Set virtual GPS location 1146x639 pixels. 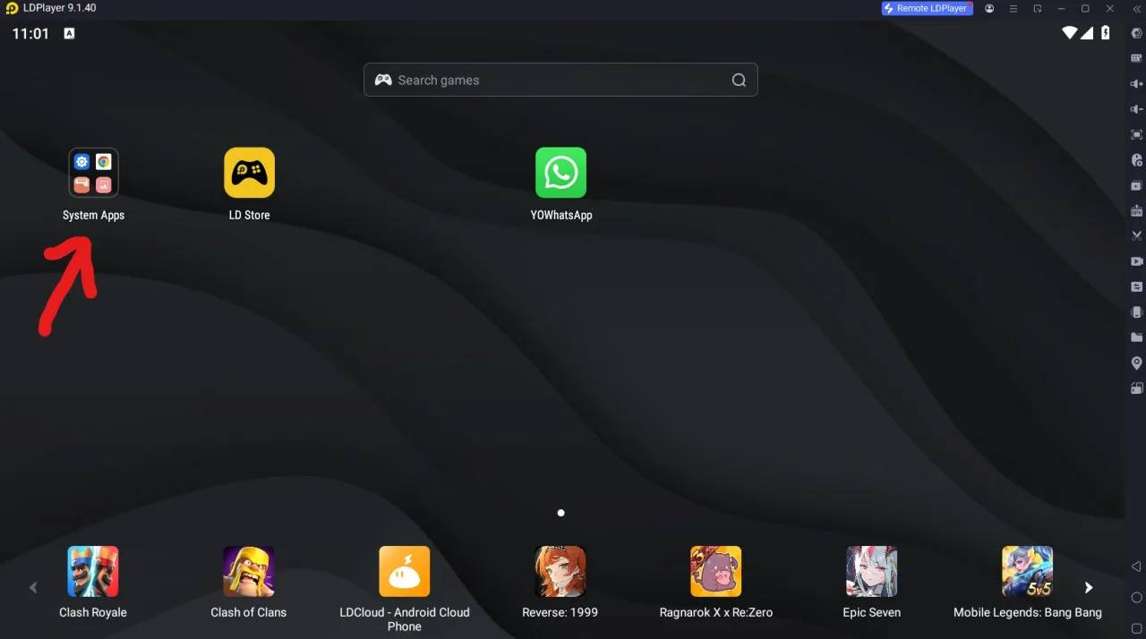coord(1137,363)
